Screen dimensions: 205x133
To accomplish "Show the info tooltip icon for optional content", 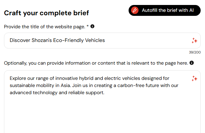I will click(x=192, y=63).
